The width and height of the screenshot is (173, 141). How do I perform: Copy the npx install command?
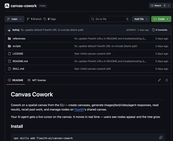point(161,137)
